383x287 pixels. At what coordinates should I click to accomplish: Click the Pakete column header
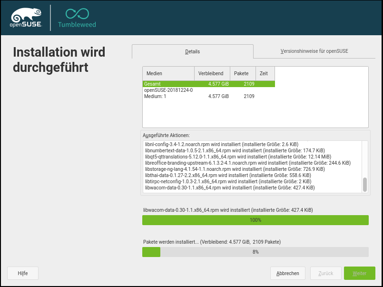[243, 73]
